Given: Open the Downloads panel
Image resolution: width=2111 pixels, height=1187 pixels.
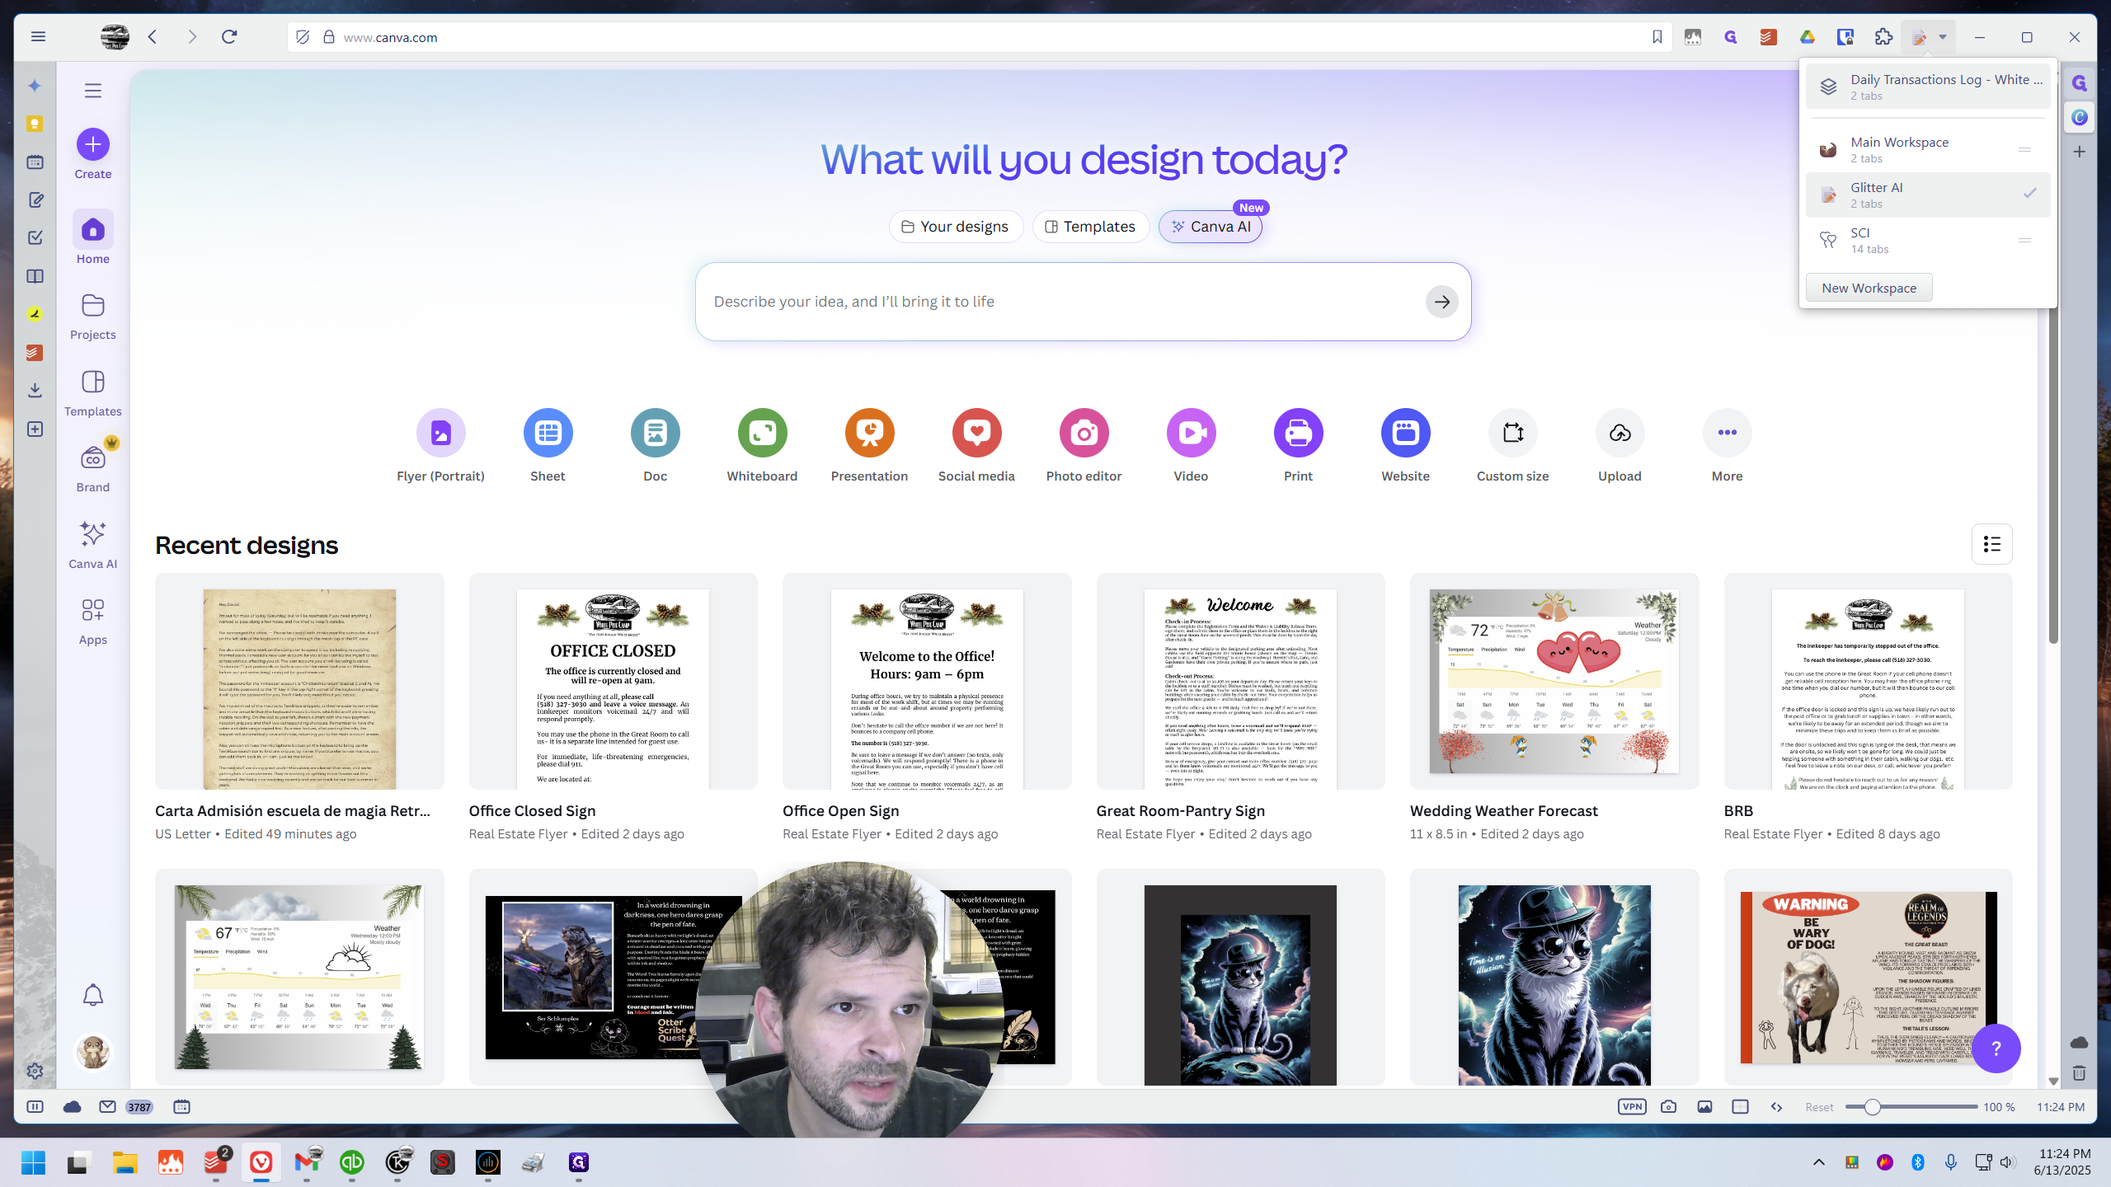Looking at the screenshot, I should click(35, 390).
